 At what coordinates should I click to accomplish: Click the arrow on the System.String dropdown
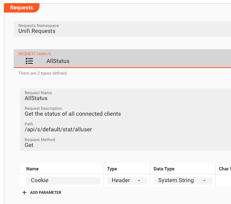tap(204, 181)
